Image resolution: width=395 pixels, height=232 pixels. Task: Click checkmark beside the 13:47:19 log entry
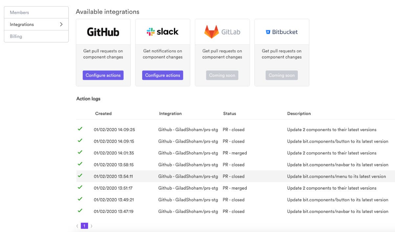(80, 210)
